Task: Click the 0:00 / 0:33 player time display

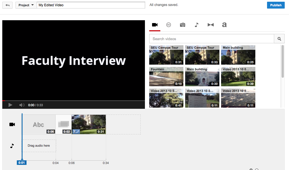Action: coord(35,105)
